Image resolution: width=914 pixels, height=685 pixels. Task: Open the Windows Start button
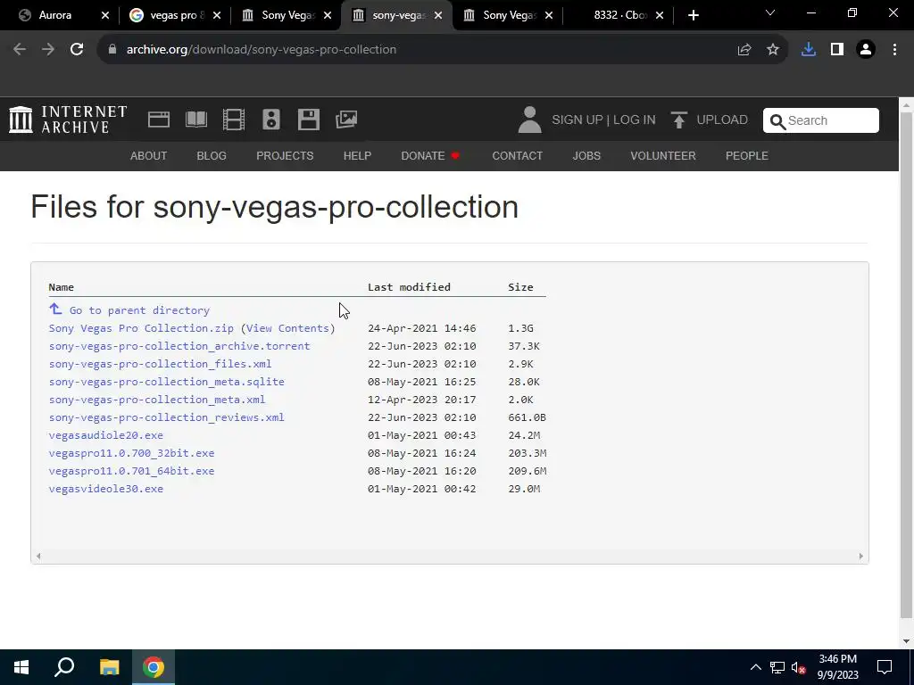(21, 667)
